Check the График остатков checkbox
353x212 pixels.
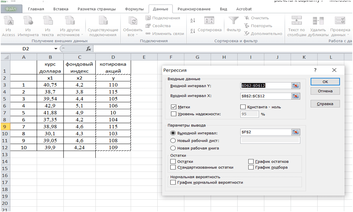point(251,162)
